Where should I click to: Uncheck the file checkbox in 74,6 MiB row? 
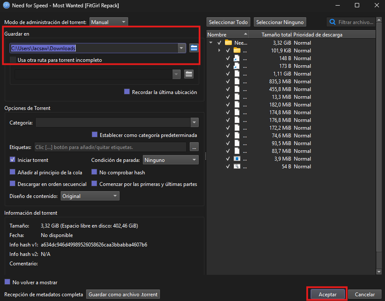[228, 136]
